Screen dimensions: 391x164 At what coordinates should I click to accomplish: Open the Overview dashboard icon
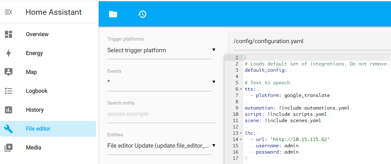pyautogui.click(x=9, y=34)
